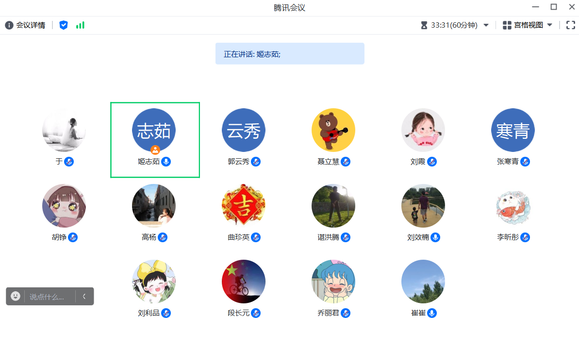Click the hourglass timer icon
This screenshot has height=349, width=579.
[424, 25]
